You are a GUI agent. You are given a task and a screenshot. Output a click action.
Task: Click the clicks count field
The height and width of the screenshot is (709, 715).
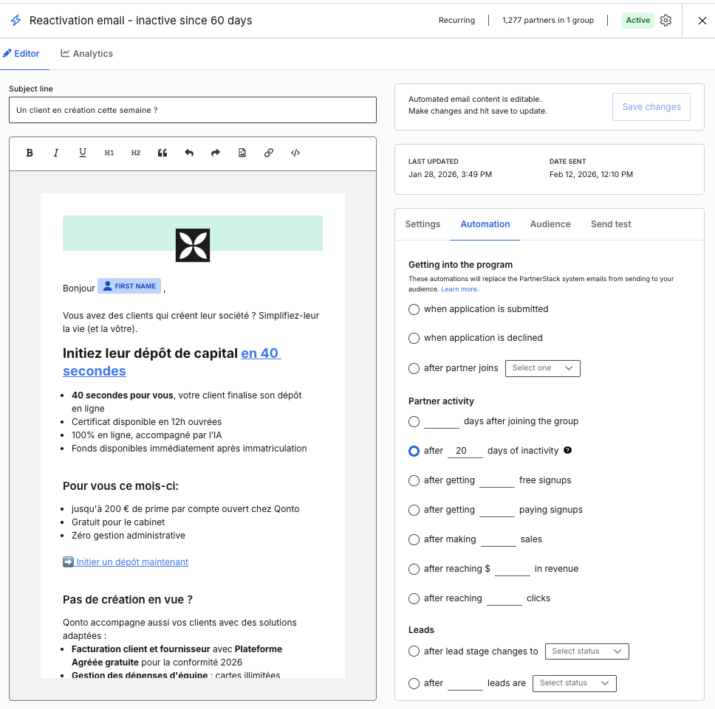pos(504,598)
